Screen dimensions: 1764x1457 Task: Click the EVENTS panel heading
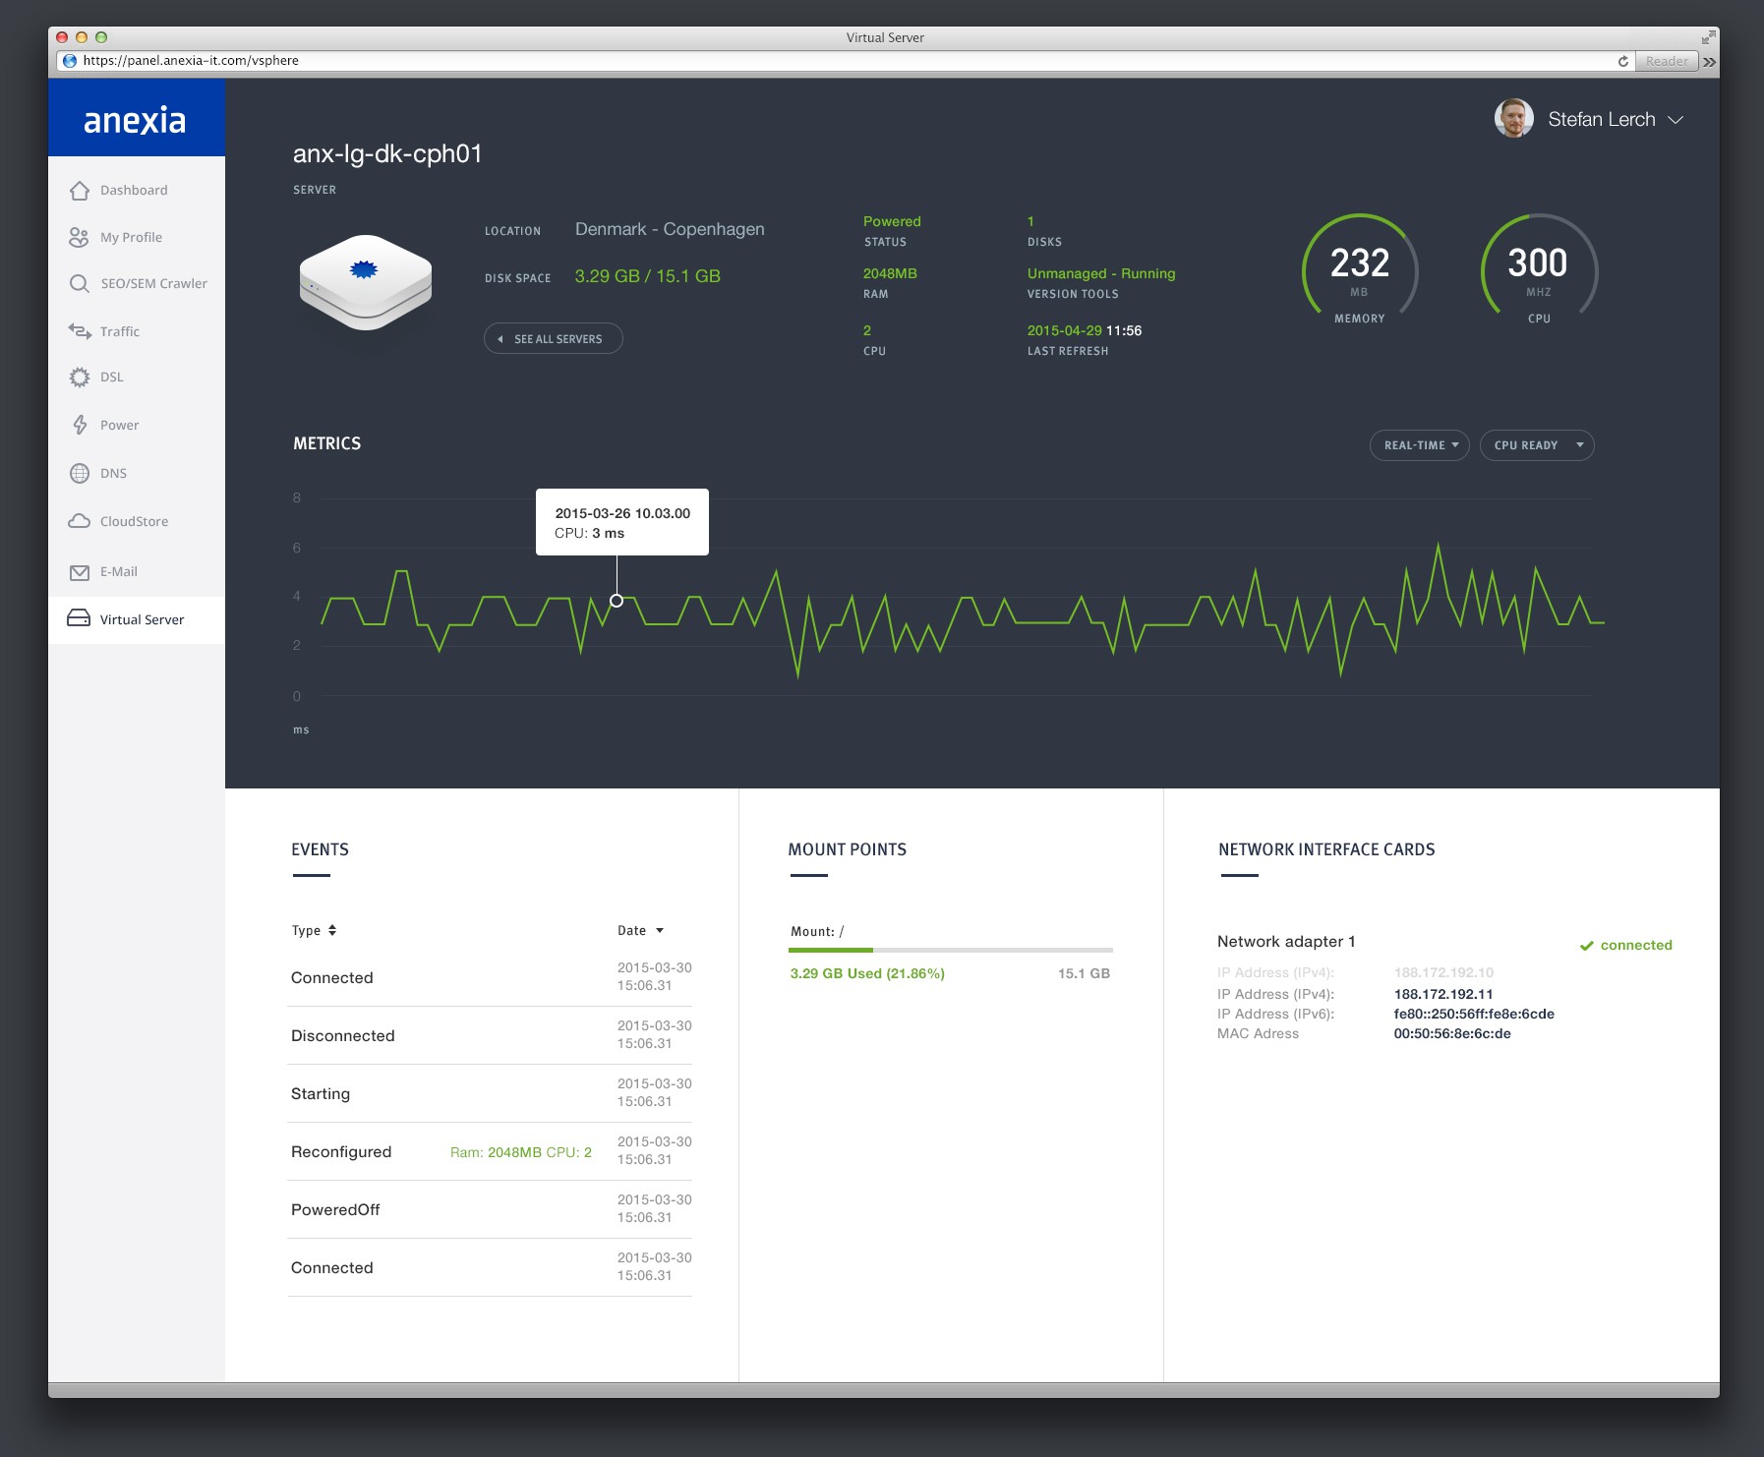(x=320, y=849)
